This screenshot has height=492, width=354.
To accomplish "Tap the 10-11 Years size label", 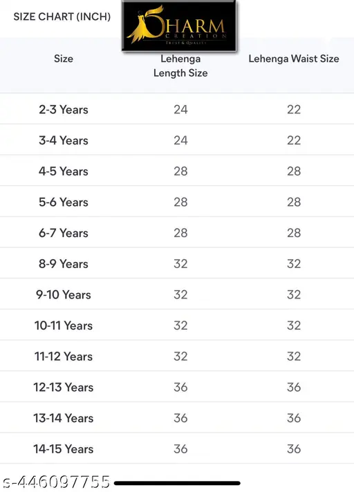I will 64,325.
